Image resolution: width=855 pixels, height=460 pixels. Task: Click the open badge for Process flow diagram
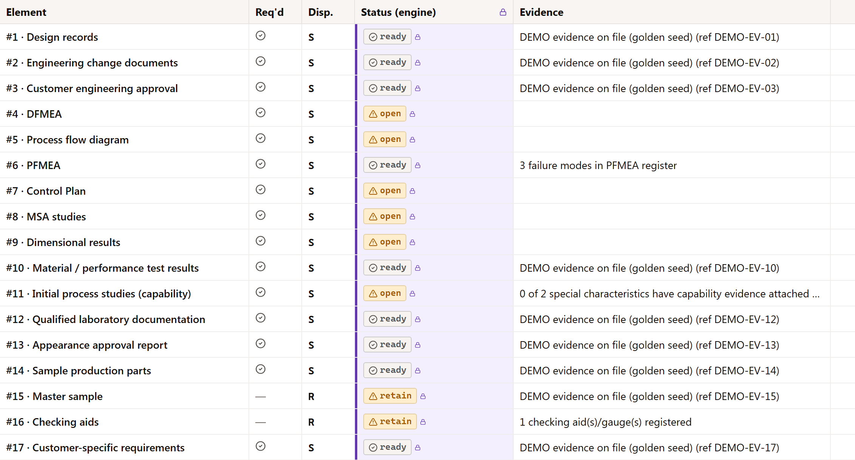(x=385, y=139)
